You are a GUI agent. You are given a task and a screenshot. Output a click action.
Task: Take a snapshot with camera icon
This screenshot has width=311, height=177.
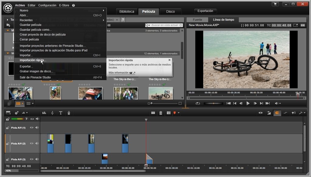[x=168, y=113]
